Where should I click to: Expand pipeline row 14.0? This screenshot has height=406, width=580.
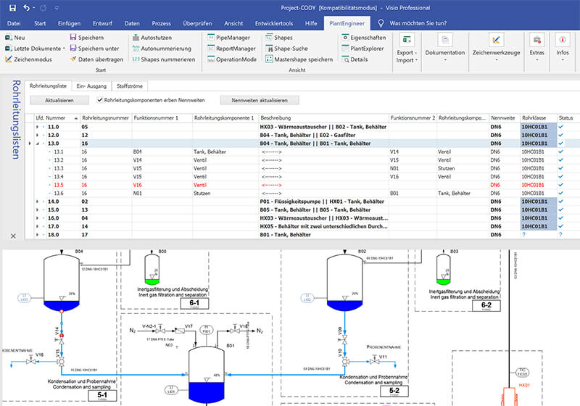pyautogui.click(x=37, y=202)
